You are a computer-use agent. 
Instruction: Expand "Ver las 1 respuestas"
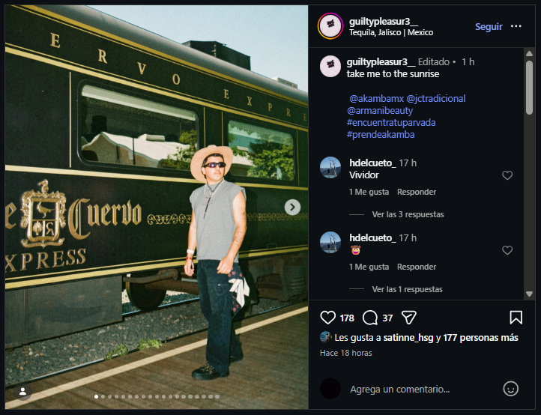click(407, 289)
